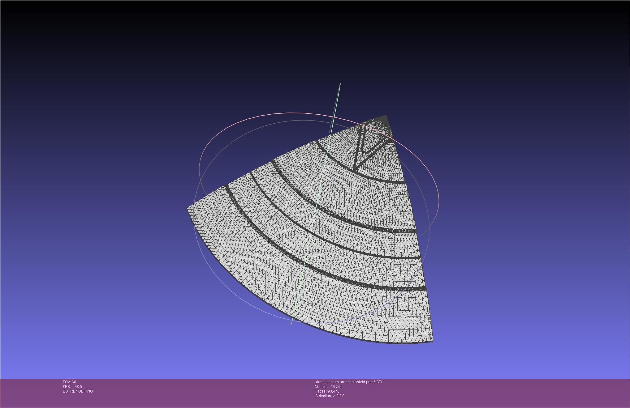Click the 'Faces: 93,478' info line

click(x=327, y=391)
